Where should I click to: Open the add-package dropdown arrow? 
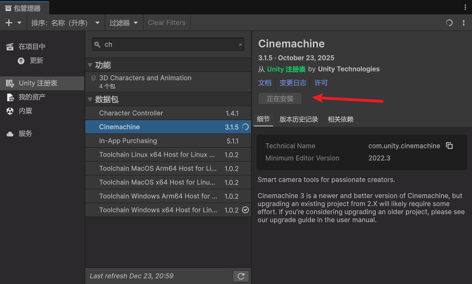click(x=19, y=23)
